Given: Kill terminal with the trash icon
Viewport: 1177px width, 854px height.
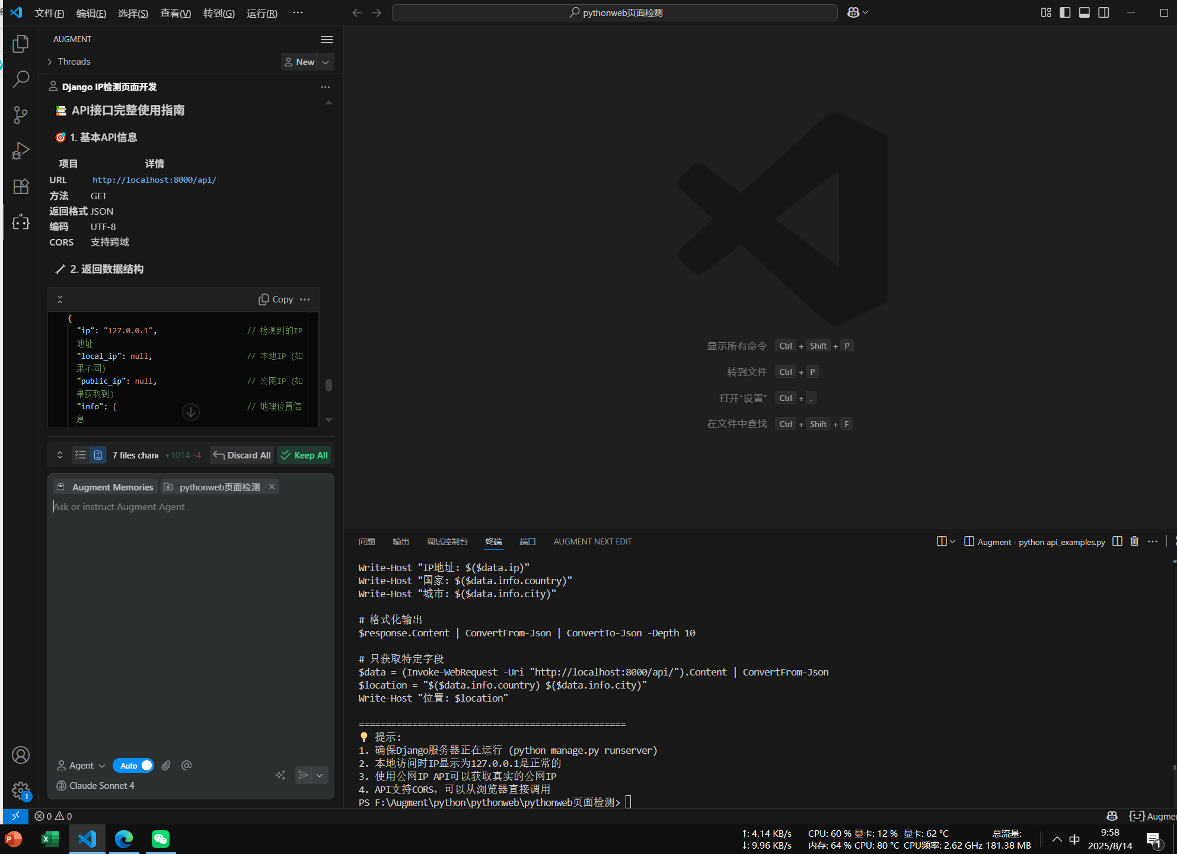Looking at the screenshot, I should coord(1134,541).
